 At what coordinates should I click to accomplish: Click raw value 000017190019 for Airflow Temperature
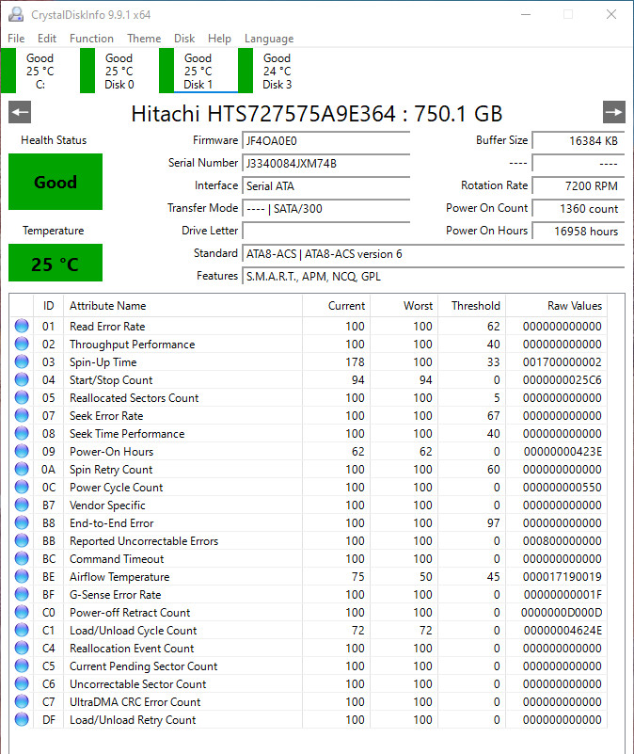pyautogui.click(x=563, y=576)
